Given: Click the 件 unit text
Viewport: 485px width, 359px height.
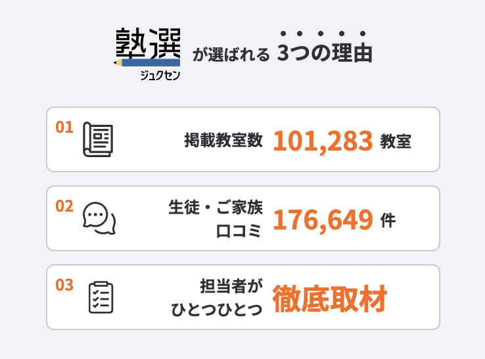Looking at the screenshot, I should (x=388, y=220).
